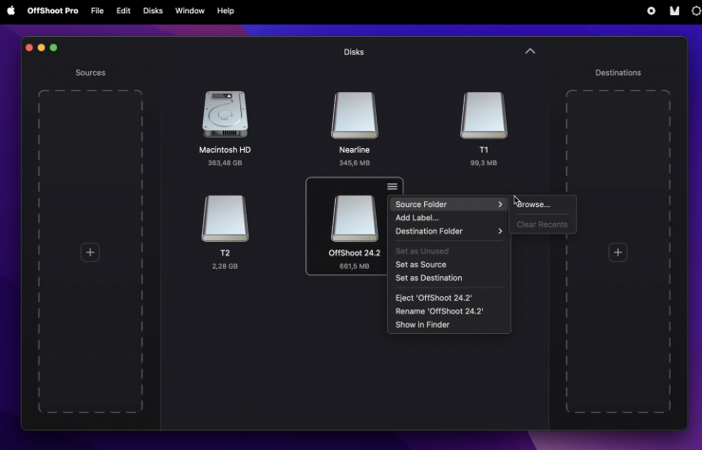Add a destination with the plus icon
This screenshot has height=450, width=702.
[618, 253]
